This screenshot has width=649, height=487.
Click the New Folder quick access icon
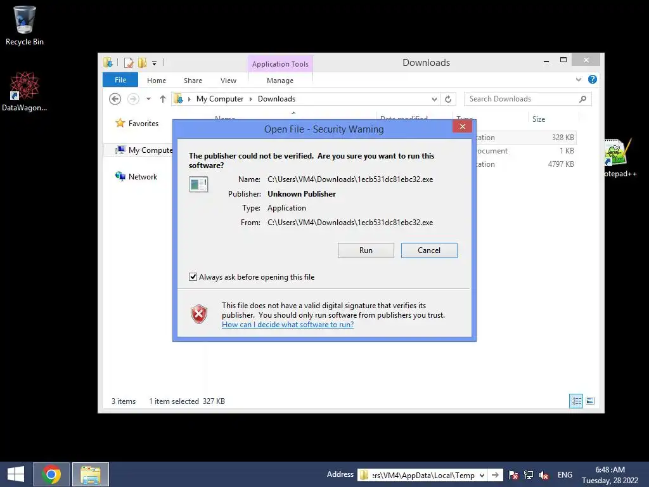coord(142,63)
